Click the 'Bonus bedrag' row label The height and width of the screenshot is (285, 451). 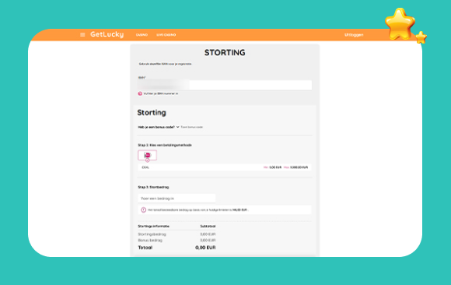(x=150, y=240)
